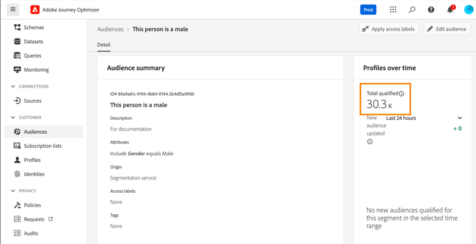Click the Adobe logo icon

coord(35,10)
